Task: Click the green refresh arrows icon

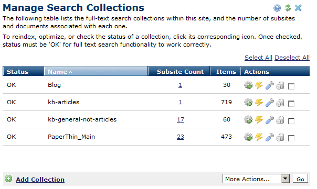Action: pos(288,8)
